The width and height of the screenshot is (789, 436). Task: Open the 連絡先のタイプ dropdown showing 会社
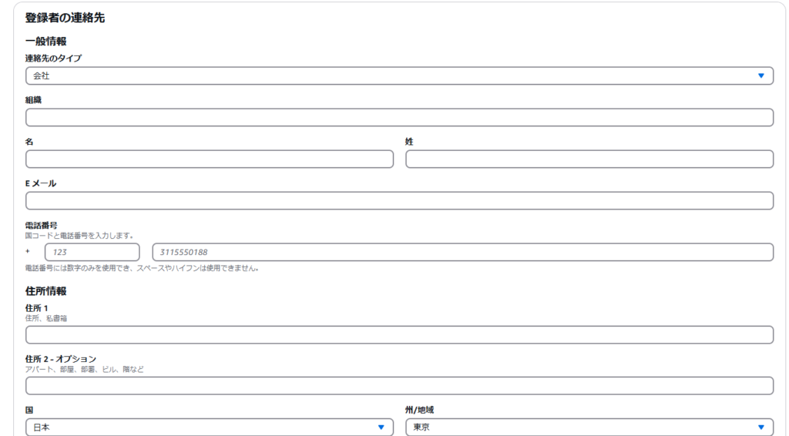385,75
